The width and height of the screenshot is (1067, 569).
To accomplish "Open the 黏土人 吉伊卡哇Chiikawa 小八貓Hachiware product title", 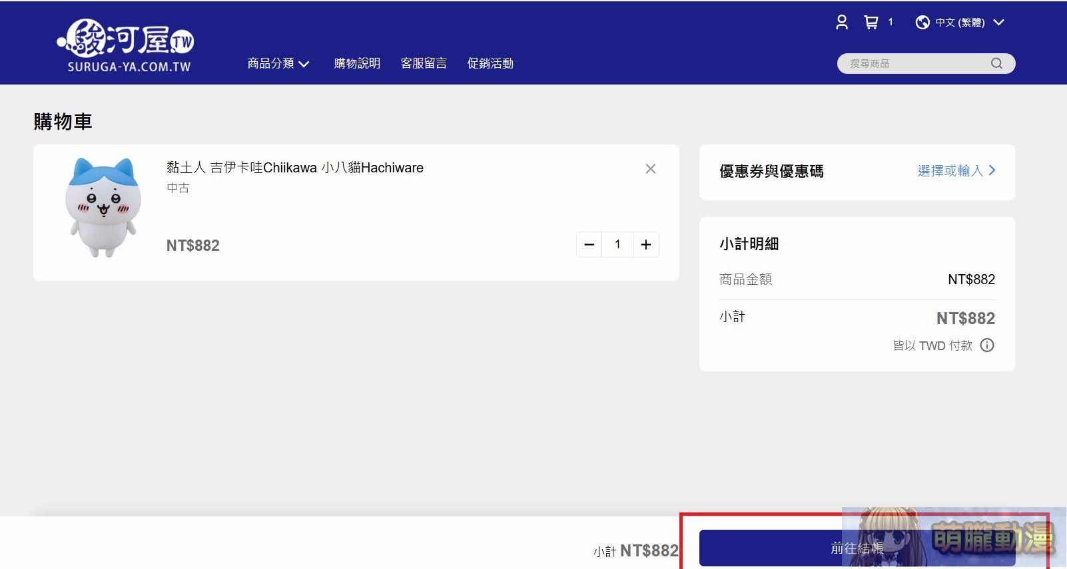I will [x=295, y=168].
